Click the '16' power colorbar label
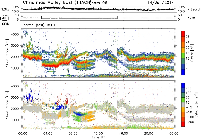This screenshot has height=139, width=201. coord(187,53)
